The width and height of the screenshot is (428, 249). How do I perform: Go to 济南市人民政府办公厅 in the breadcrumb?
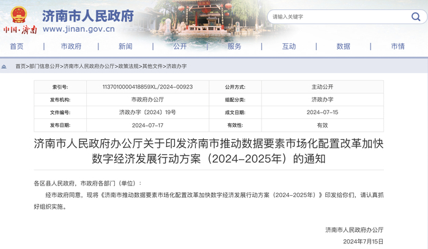[x=89, y=66]
